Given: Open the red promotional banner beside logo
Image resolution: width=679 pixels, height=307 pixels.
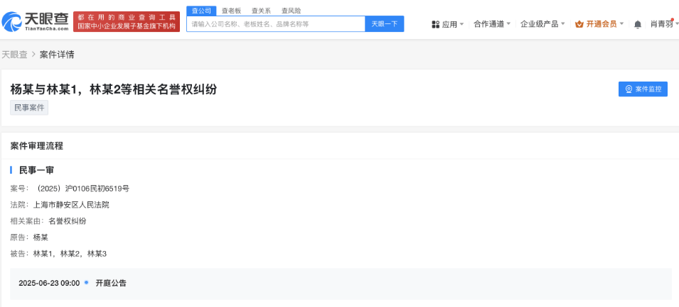Looking at the screenshot, I should point(127,21).
